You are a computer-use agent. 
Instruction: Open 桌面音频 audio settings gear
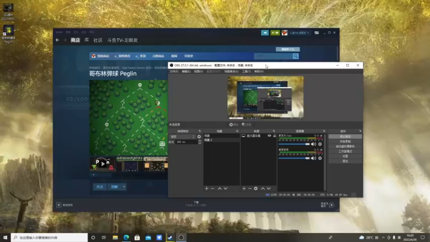pyautogui.click(x=320, y=158)
